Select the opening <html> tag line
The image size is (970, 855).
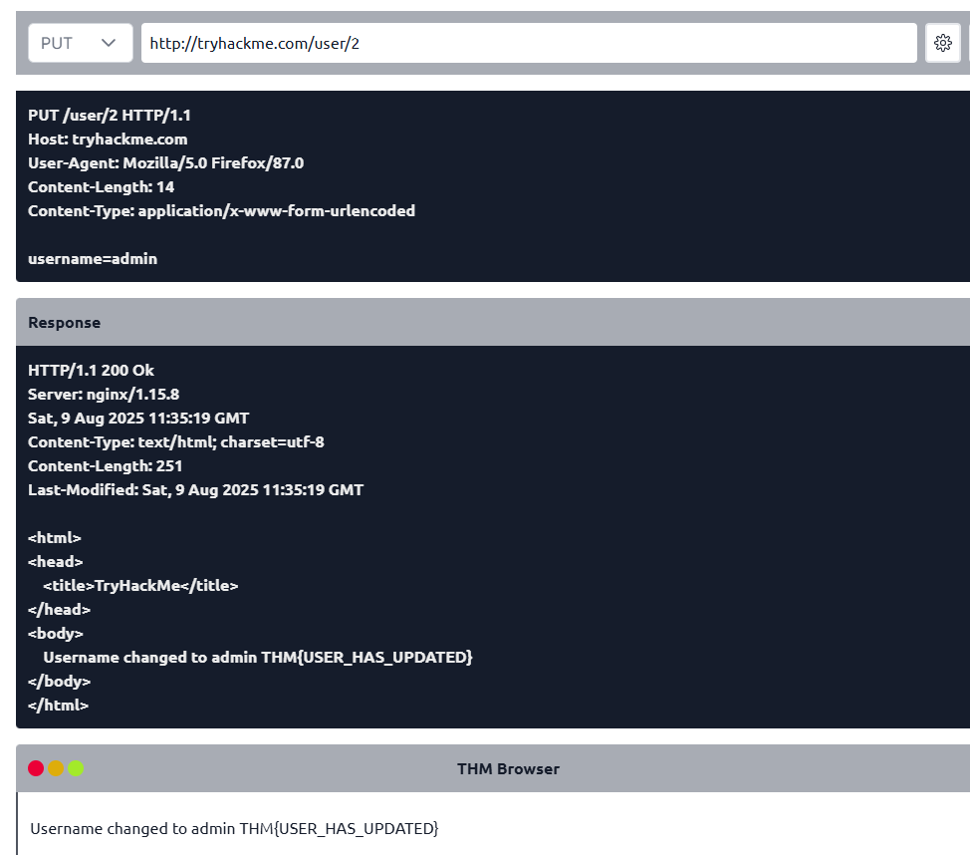55,538
